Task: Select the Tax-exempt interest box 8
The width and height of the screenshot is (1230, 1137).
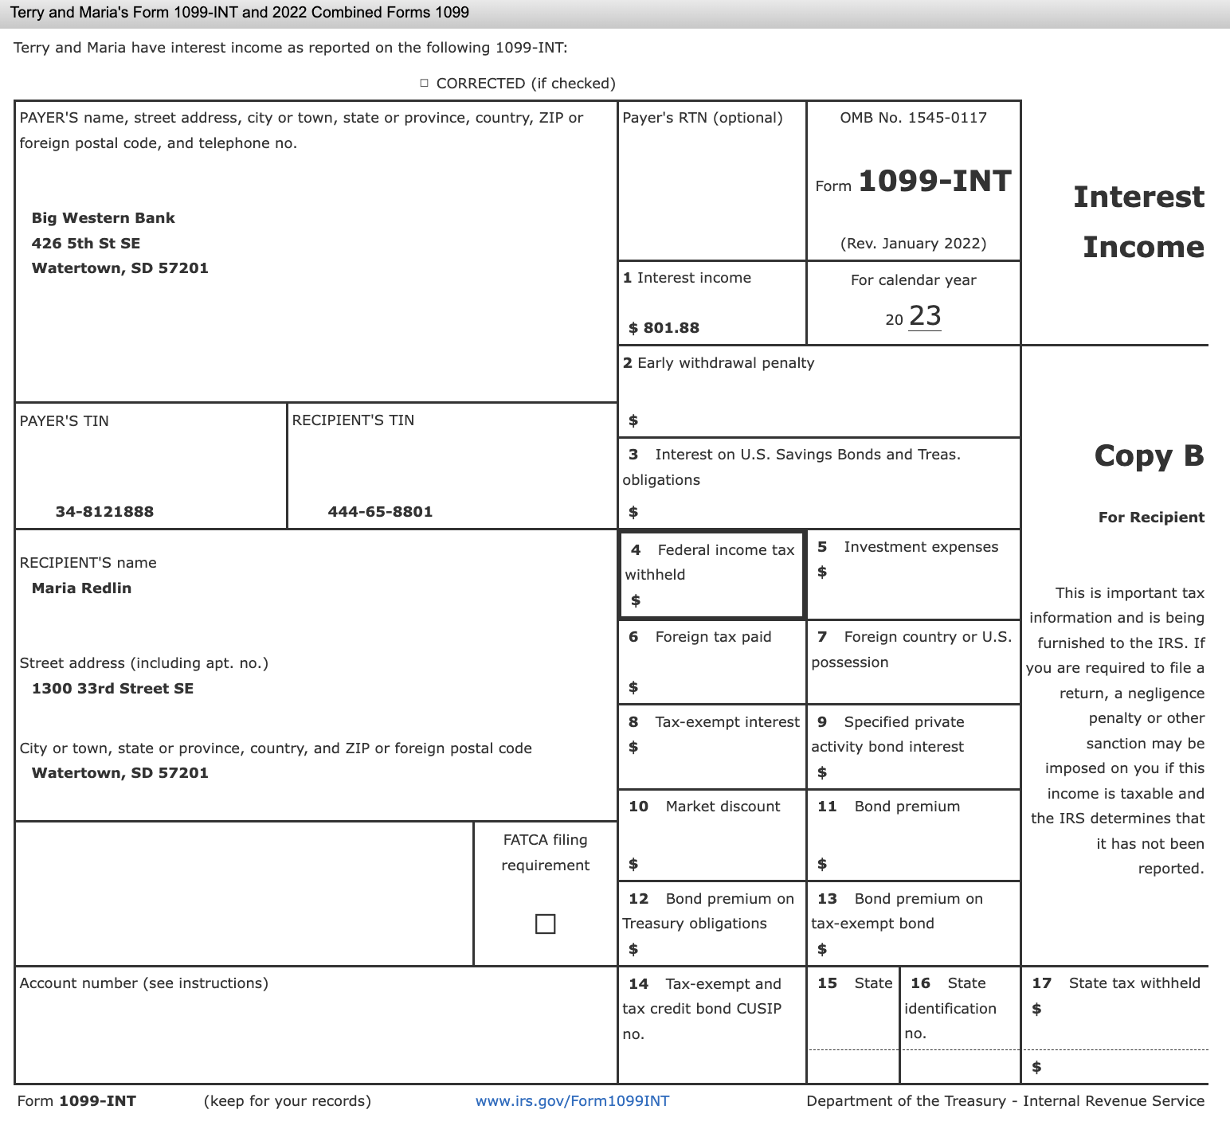Action: coord(711,747)
